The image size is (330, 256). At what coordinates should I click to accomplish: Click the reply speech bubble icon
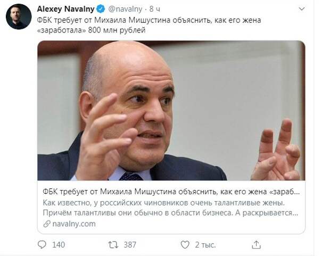coord(42,245)
